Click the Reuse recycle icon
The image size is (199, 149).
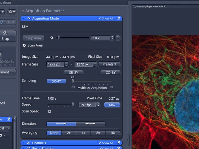(2, 22)
